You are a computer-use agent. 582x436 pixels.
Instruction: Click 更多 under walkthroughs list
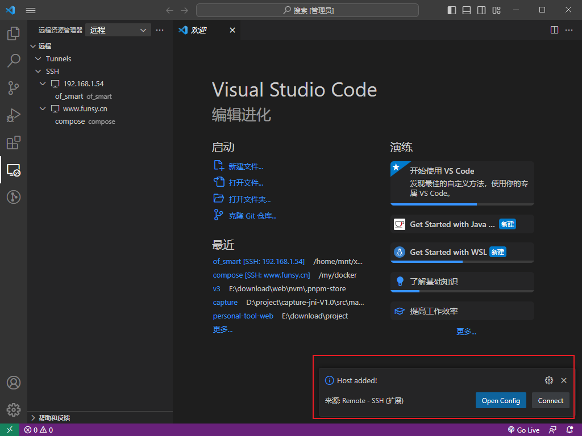coord(466,332)
